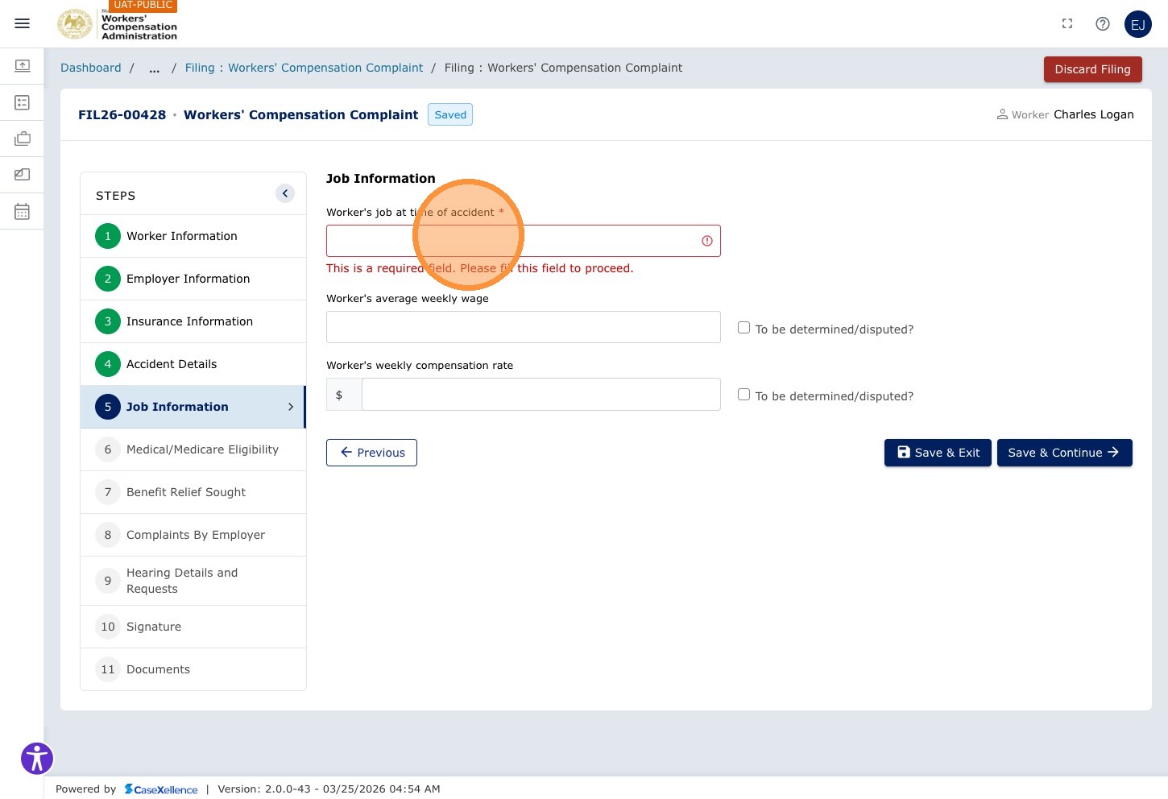
Task: Go to Benefit Relief Sought step
Action: [193, 492]
